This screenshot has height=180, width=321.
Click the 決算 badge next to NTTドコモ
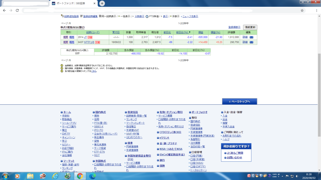click(x=97, y=42)
